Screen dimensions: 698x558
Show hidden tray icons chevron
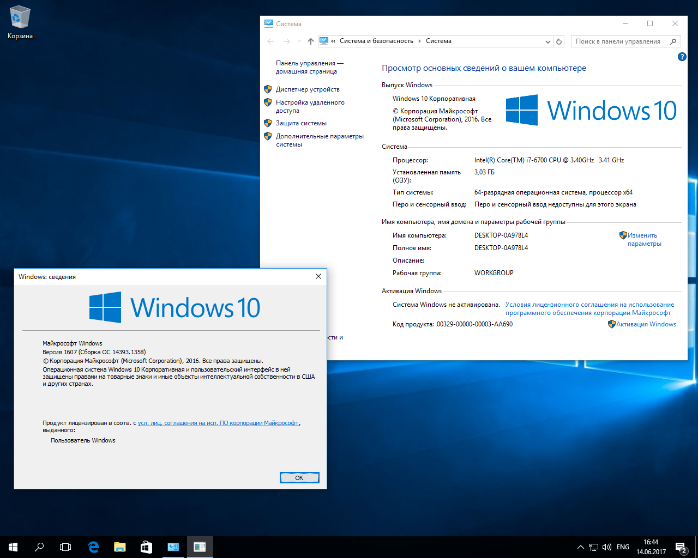point(581,547)
